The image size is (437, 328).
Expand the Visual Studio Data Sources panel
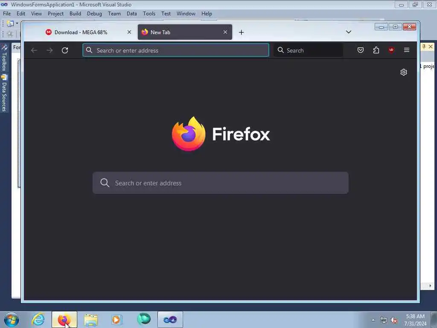pyautogui.click(x=4, y=94)
